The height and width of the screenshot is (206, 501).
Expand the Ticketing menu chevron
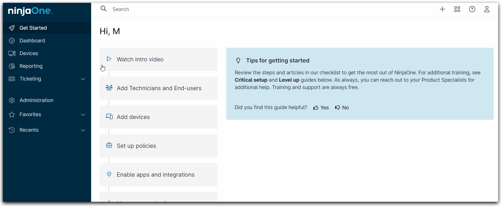83,79
